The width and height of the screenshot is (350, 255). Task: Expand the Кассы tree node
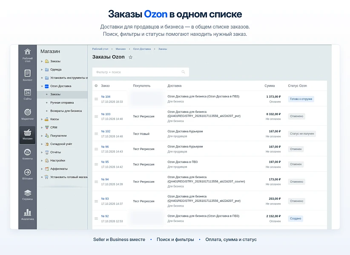pyautogui.click(x=42, y=119)
